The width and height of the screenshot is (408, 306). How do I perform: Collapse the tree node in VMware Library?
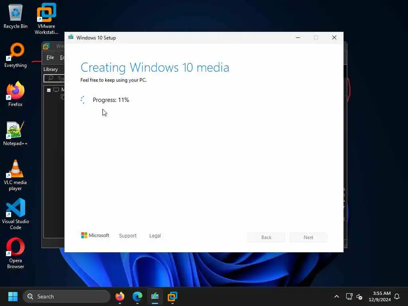(x=49, y=90)
